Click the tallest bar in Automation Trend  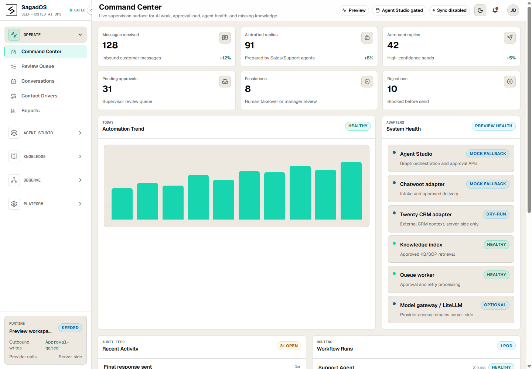[x=351, y=191]
